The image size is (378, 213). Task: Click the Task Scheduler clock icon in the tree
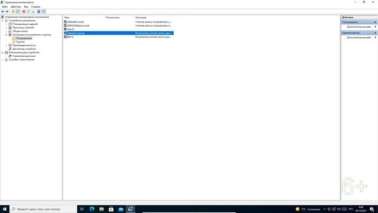pyautogui.click(x=10, y=24)
